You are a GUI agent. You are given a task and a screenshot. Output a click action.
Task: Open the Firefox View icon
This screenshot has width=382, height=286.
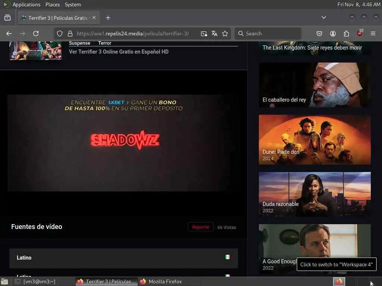click(7, 18)
